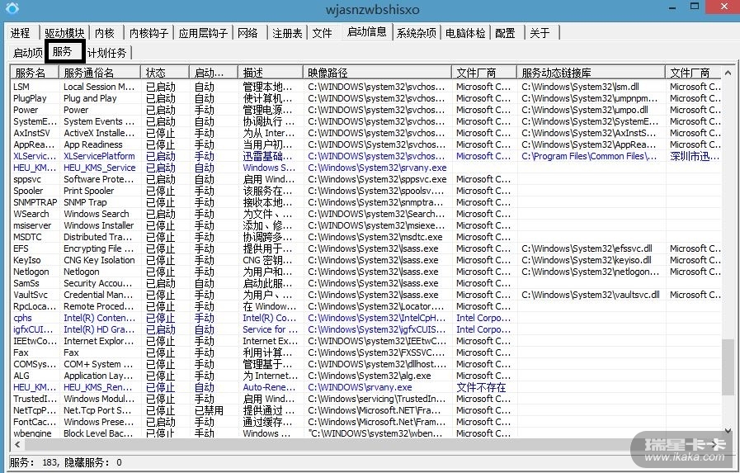Open the 驱动模块 tab
This screenshot has height=473, width=740.
point(64,33)
